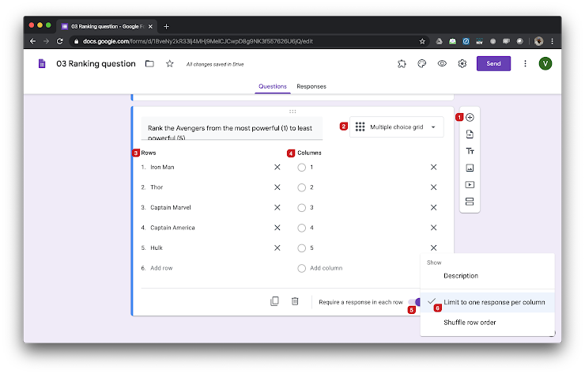Click the Add section icon
The image size is (585, 374).
[470, 202]
